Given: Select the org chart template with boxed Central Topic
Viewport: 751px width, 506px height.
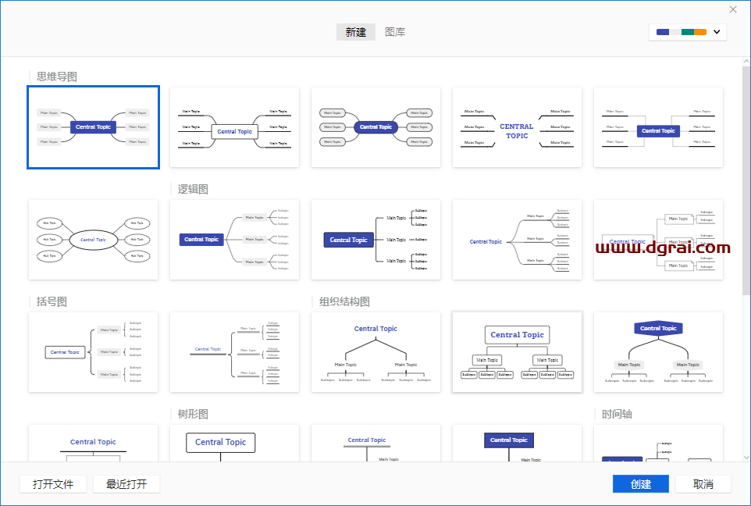Looking at the screenshot, I should pos(517,352).
